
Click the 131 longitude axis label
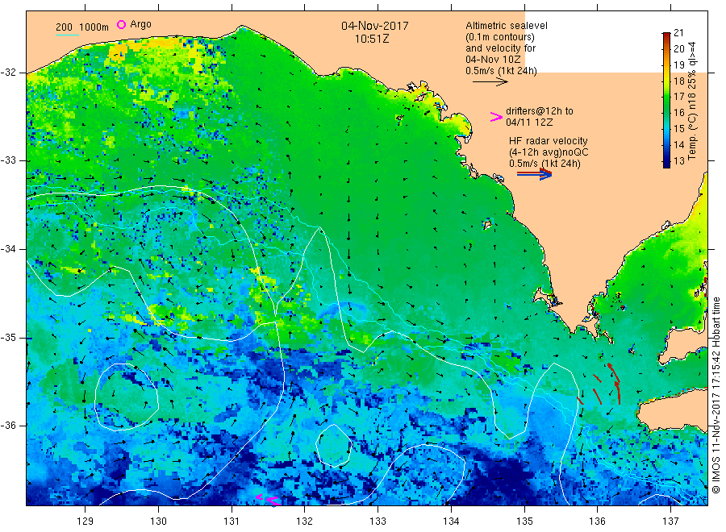click(x=232, y=522)
